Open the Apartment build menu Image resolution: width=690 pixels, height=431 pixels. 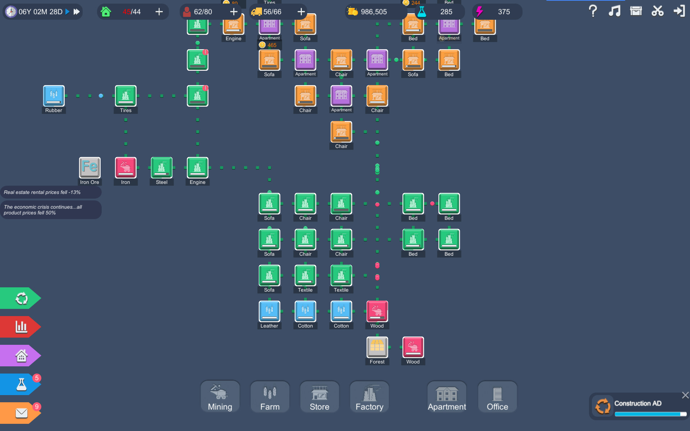click(446, 397)
